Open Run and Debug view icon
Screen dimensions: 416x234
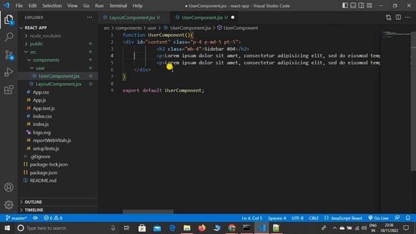point(8,72)
